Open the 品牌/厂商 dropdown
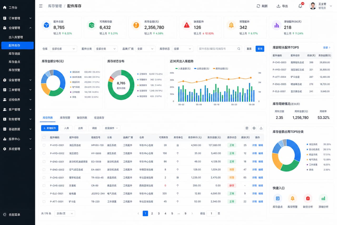This screenshot has height=225, width=337. (145, 49)
